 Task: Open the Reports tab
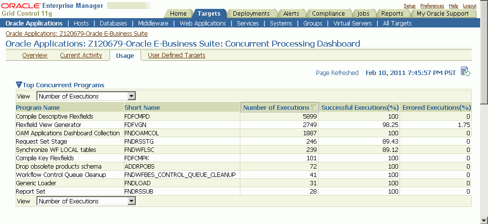(x=392, y=13)
